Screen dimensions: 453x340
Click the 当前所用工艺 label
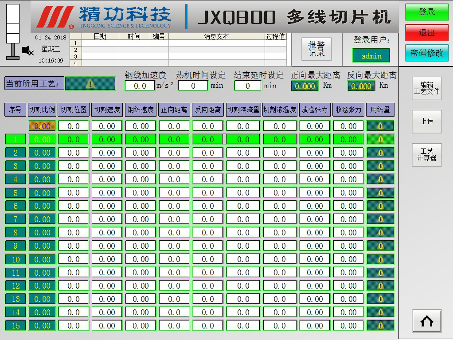(34, 83)
